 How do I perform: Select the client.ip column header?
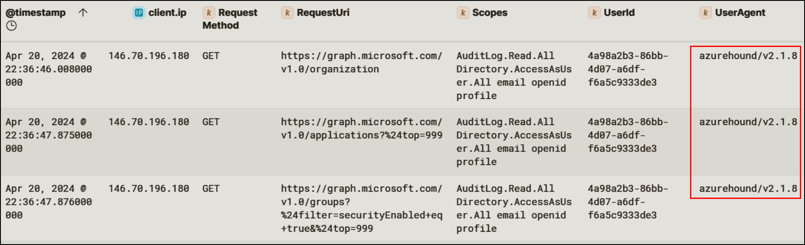167,13
